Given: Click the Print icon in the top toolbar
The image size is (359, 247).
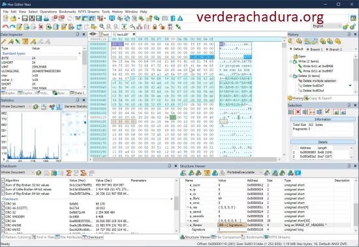Looking at the screenshot, I should tap(46, 18).
